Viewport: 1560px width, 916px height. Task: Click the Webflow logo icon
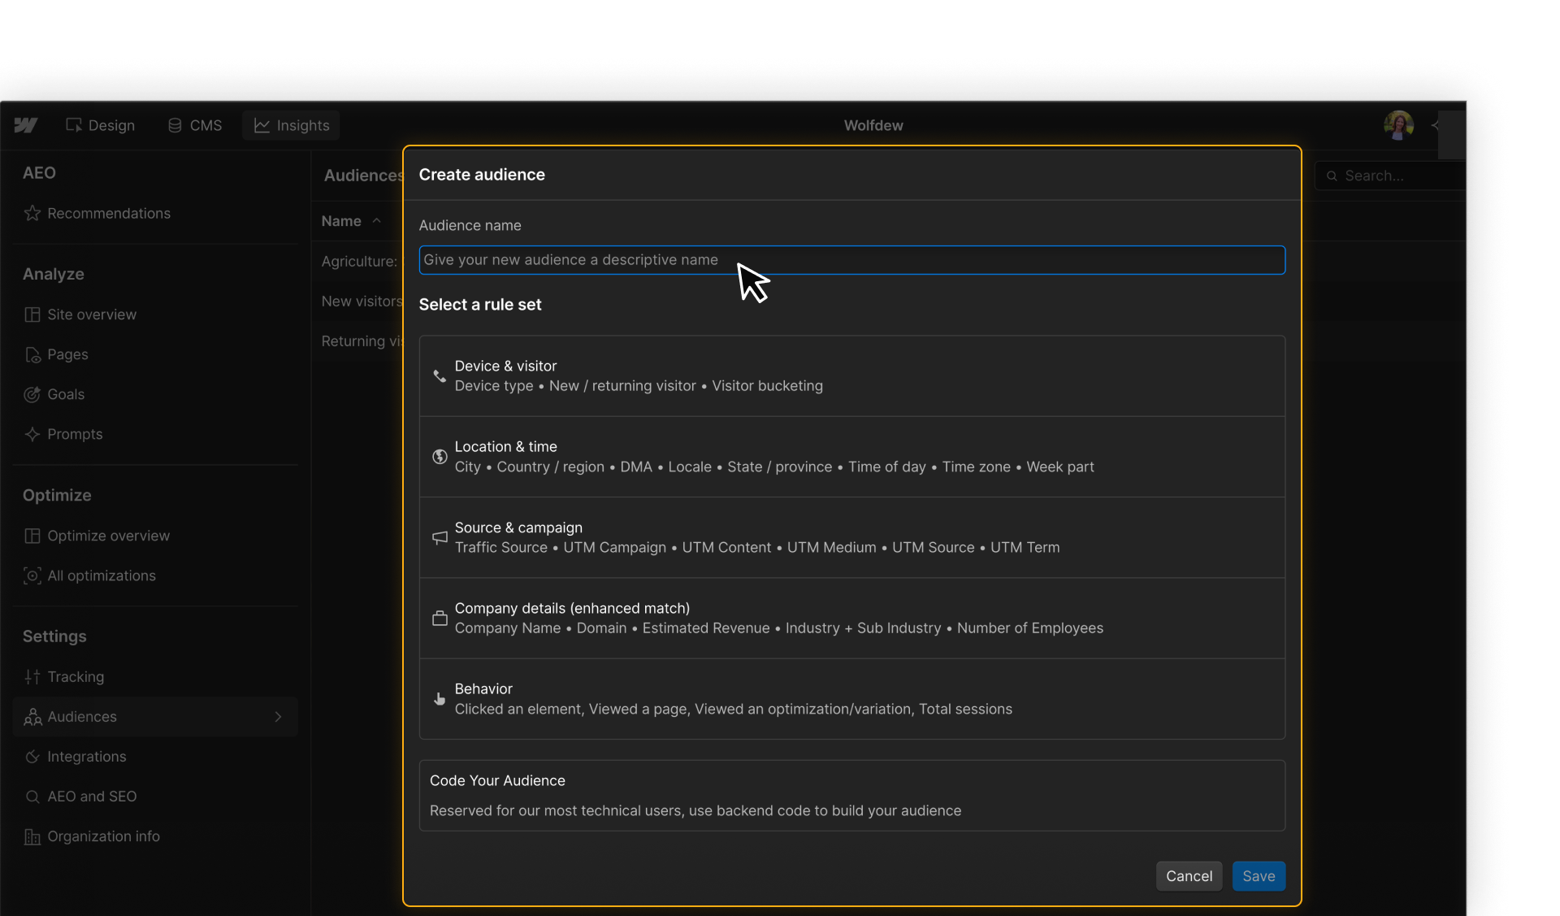(x=26, y=125)
